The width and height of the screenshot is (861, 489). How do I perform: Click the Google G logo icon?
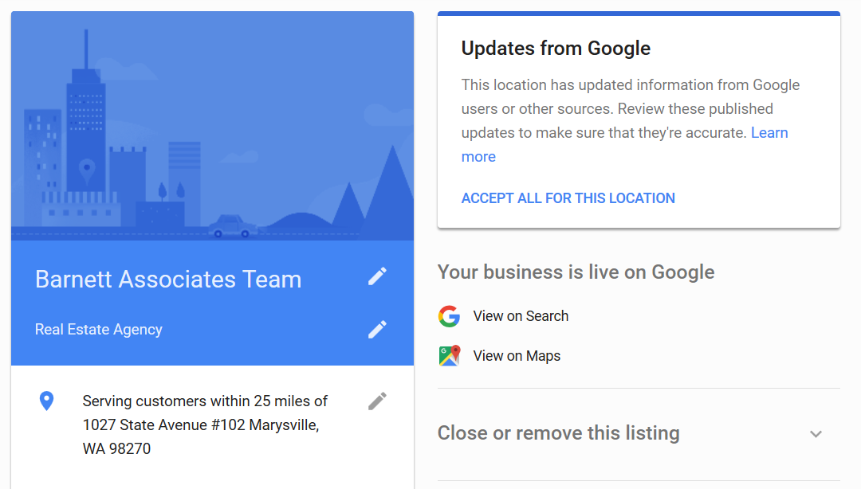[449, 316]
